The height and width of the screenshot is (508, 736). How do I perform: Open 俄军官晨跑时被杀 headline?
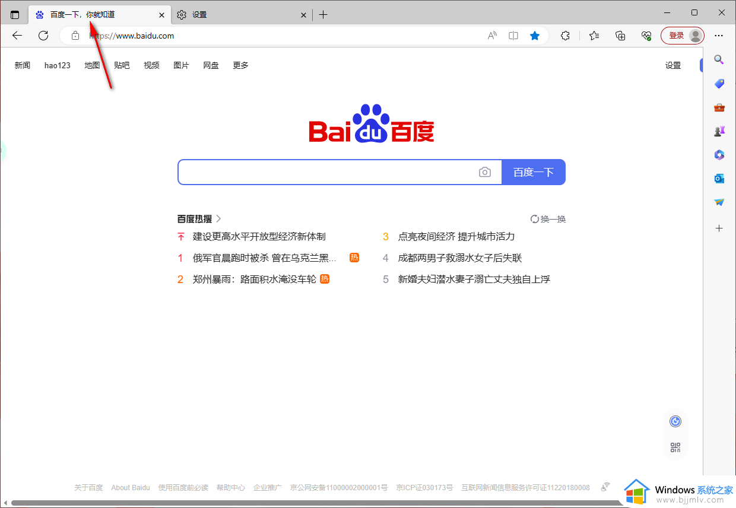click(265, 258)
